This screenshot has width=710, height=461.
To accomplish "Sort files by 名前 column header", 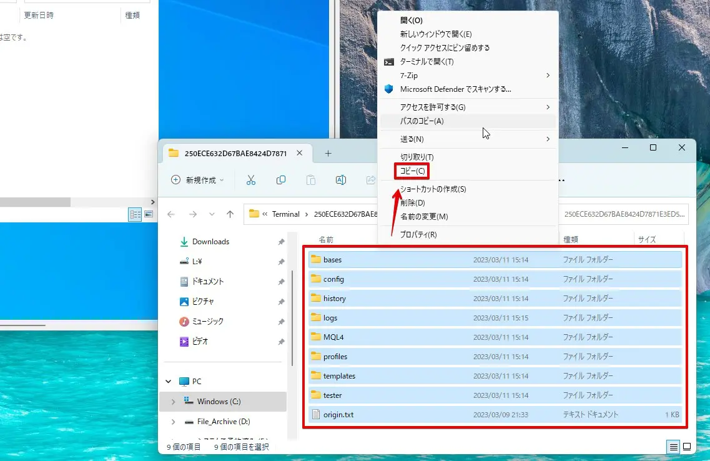I will coord(326,239).
